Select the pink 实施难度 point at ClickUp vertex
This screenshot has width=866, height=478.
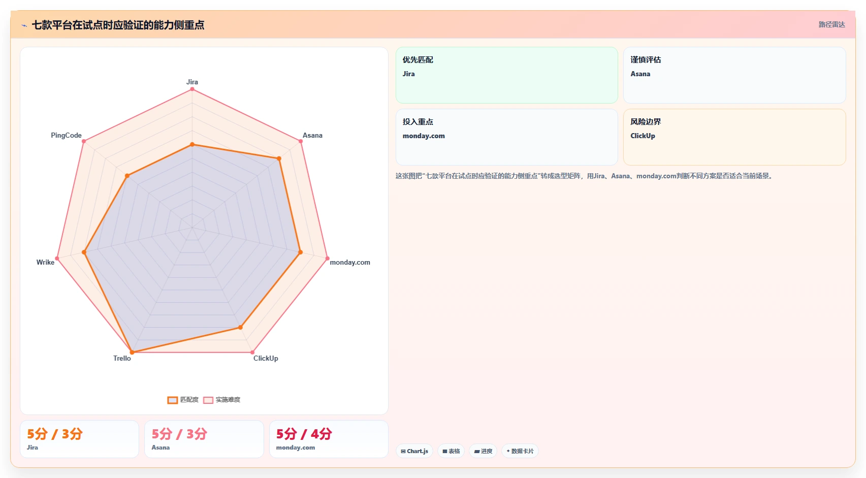click(x=252, y=352)
